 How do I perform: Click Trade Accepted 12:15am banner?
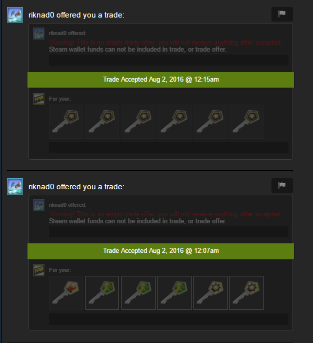point(161,80)
